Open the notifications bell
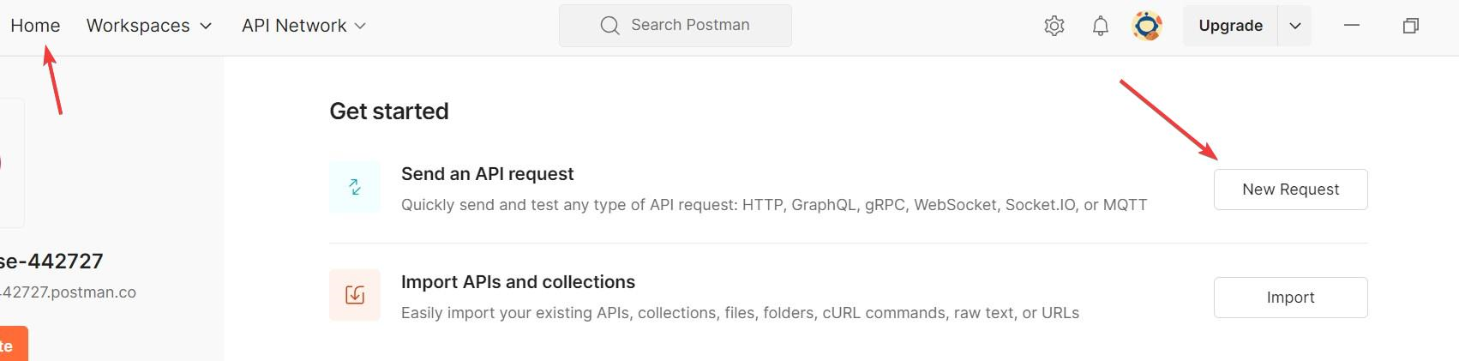This screenshot has height=361, width=1459. [x=1101, y=26]
